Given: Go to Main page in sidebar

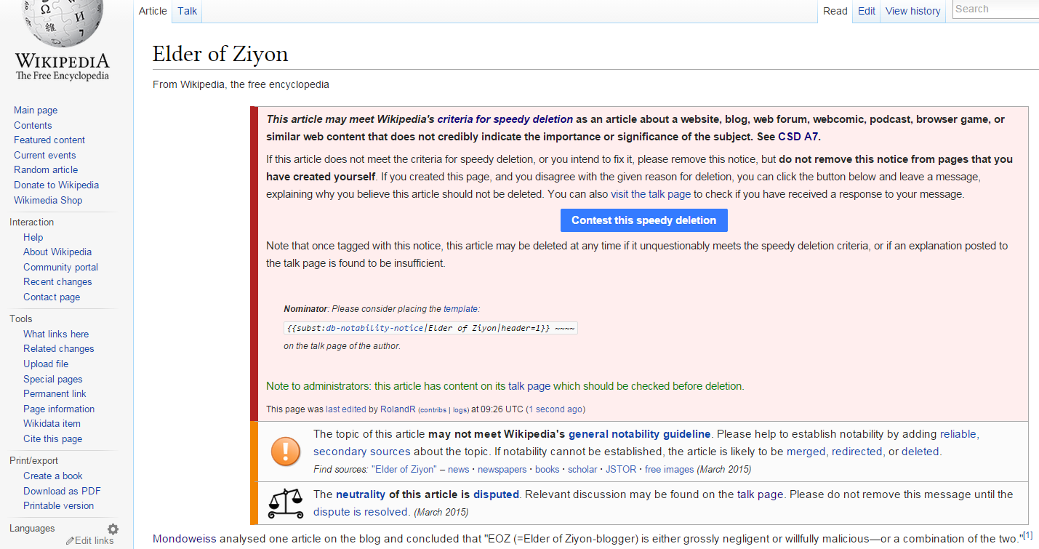Looking at the screenshot, I should point(36,111).
